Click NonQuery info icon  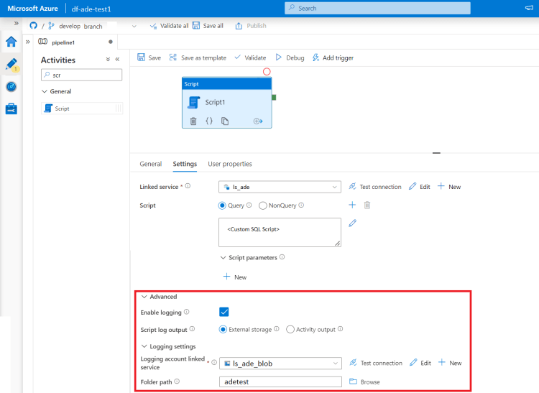[301, 205]
